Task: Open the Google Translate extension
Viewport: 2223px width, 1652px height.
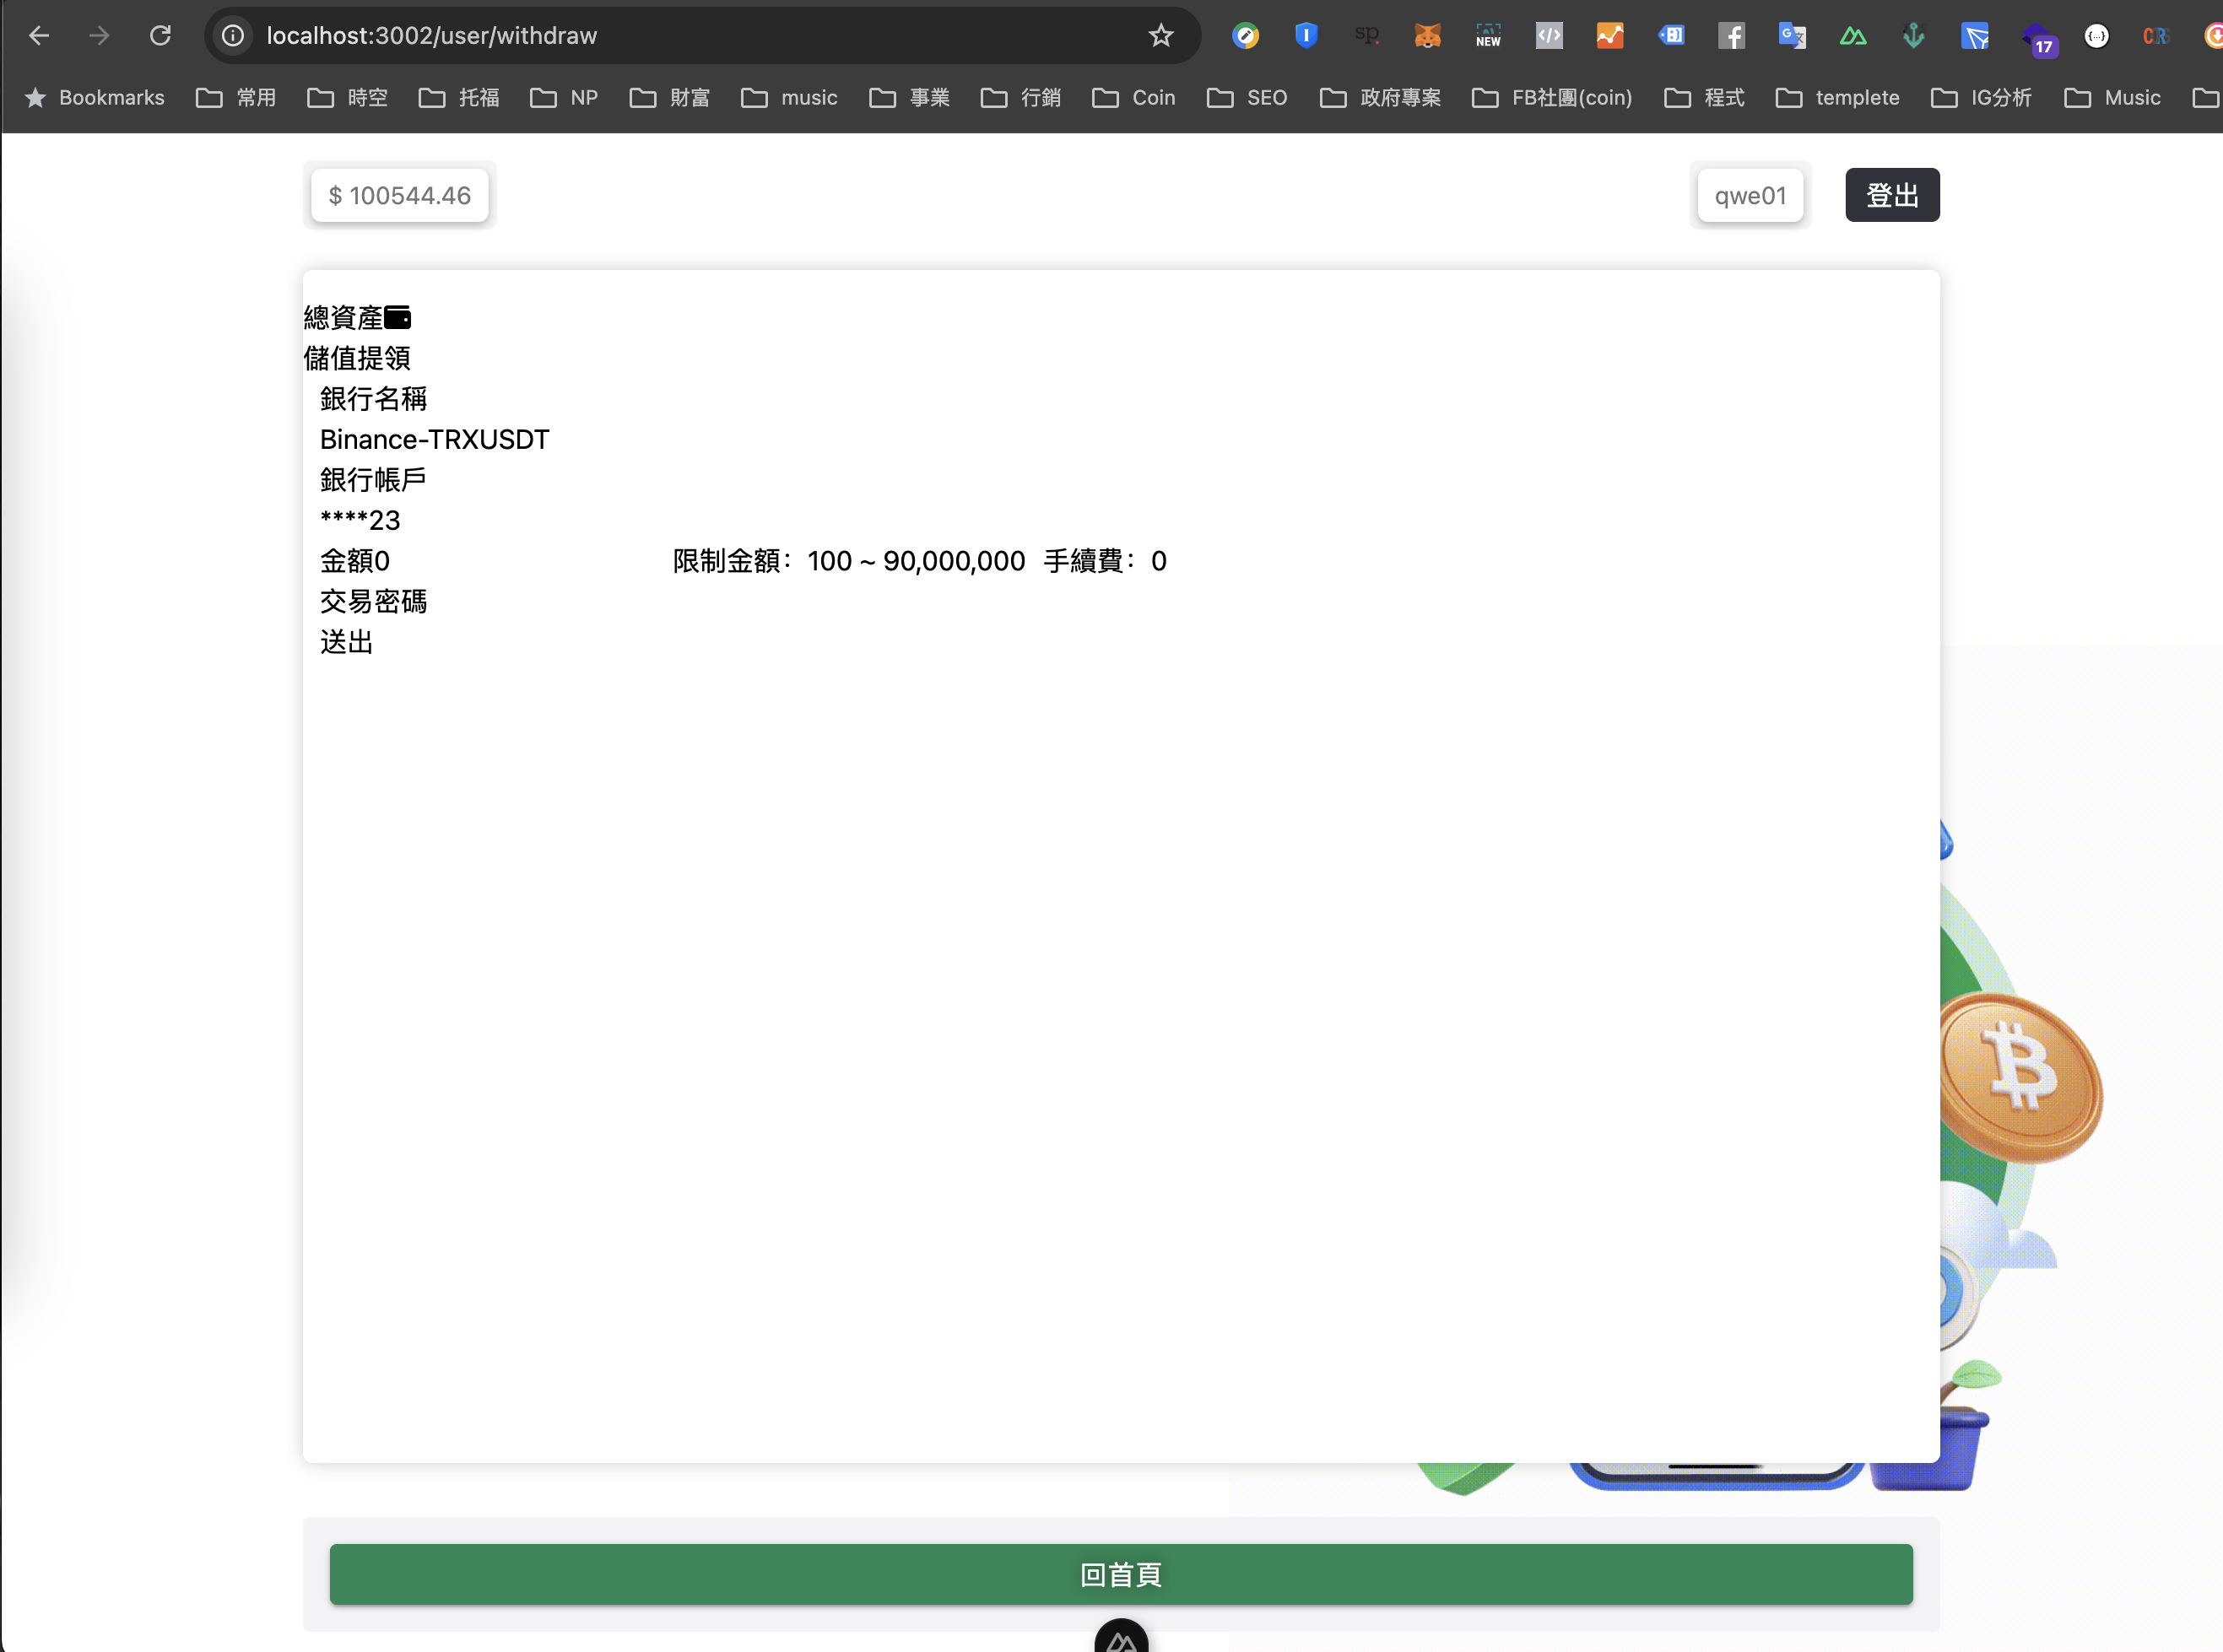Action: tap(1791, 36)
